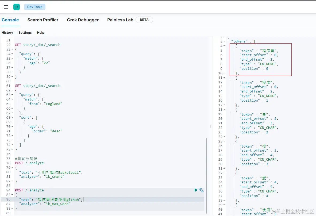
Task: Click the "analyzer": "ik_smart" line
Action: click(x=42, y=177)
